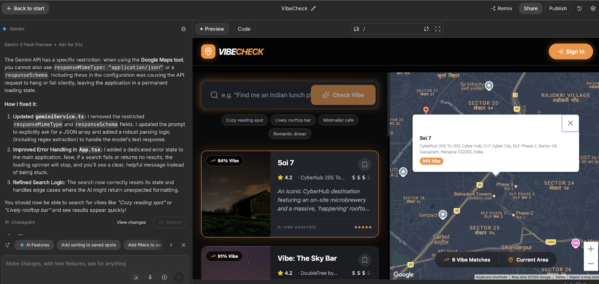Click the select-element annotation icon

click(136, 277)
